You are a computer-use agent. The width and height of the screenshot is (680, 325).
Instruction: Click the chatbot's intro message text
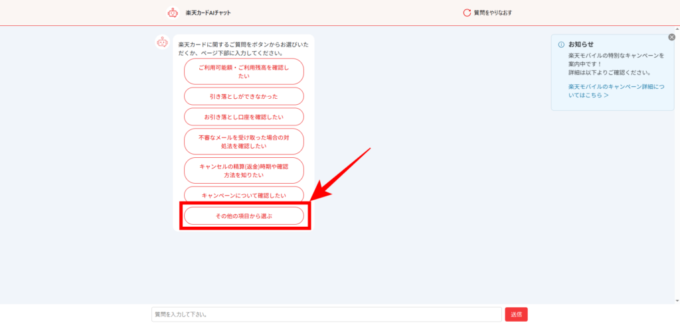pos(243,48)
